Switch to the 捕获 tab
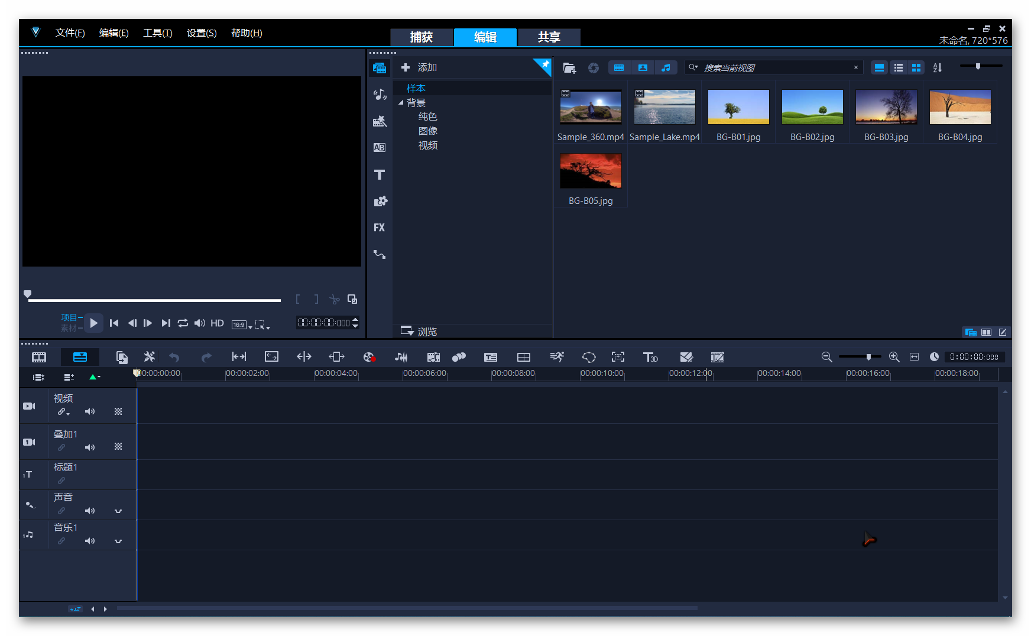This screenshot has width=1031, height=636. click(x=422, y=37)
